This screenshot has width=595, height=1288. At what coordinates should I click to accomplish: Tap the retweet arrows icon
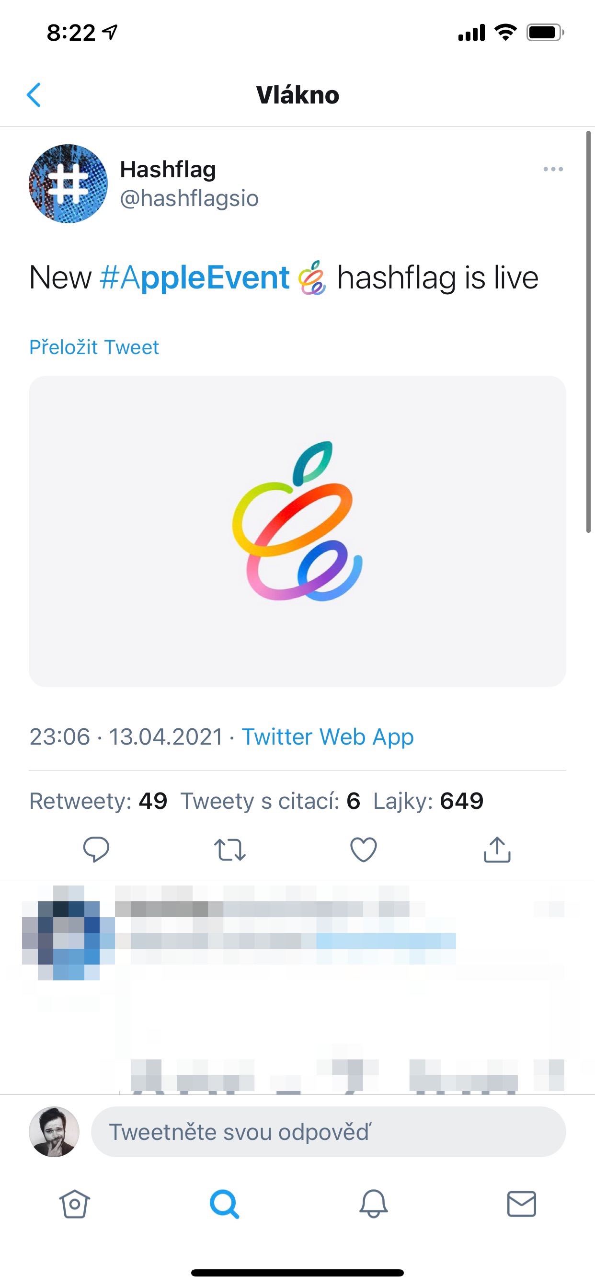[x=229, y=849]
